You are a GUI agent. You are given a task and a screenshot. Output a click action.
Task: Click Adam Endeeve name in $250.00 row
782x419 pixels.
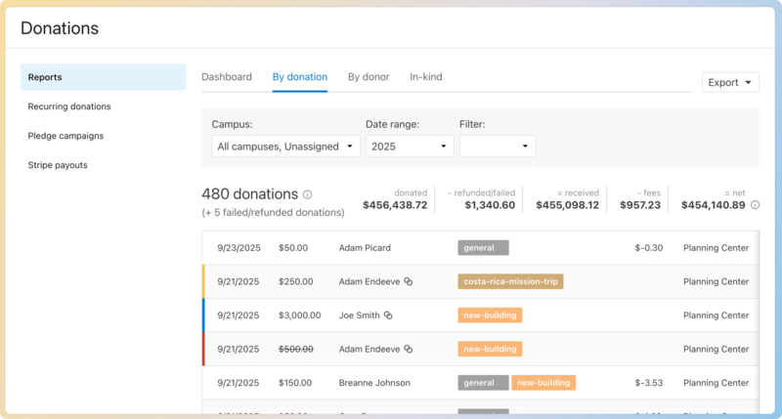[369, 281]
